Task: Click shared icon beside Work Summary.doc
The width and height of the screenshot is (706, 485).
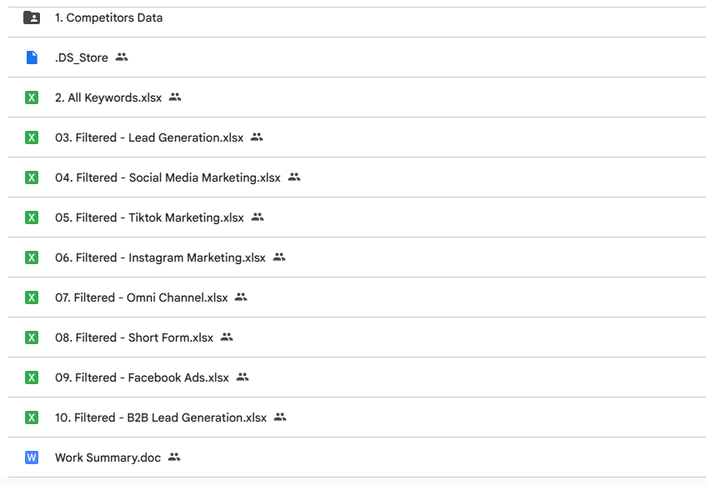Action: 174,457
